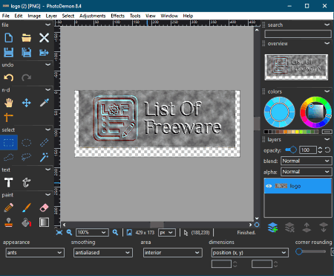
Task: Select the Measure tool
Action: click(9, 118)
